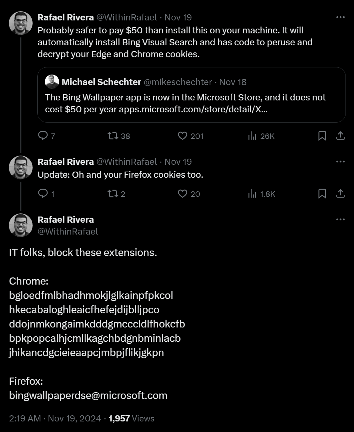Viewport: 354px width, 432px height.
Task: Open @mikeschechter profile handle
Action: (178, 82)
